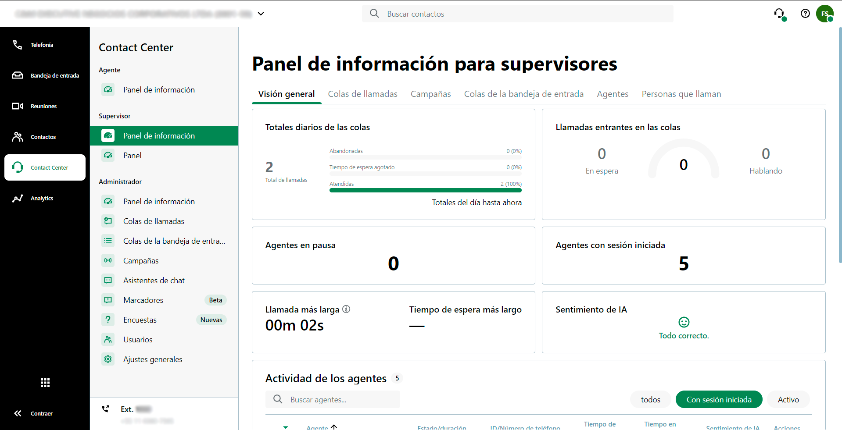Click the headset status icon
This screenshot has height=430, width=842.
pyautogui.click(x=780, y=14)
